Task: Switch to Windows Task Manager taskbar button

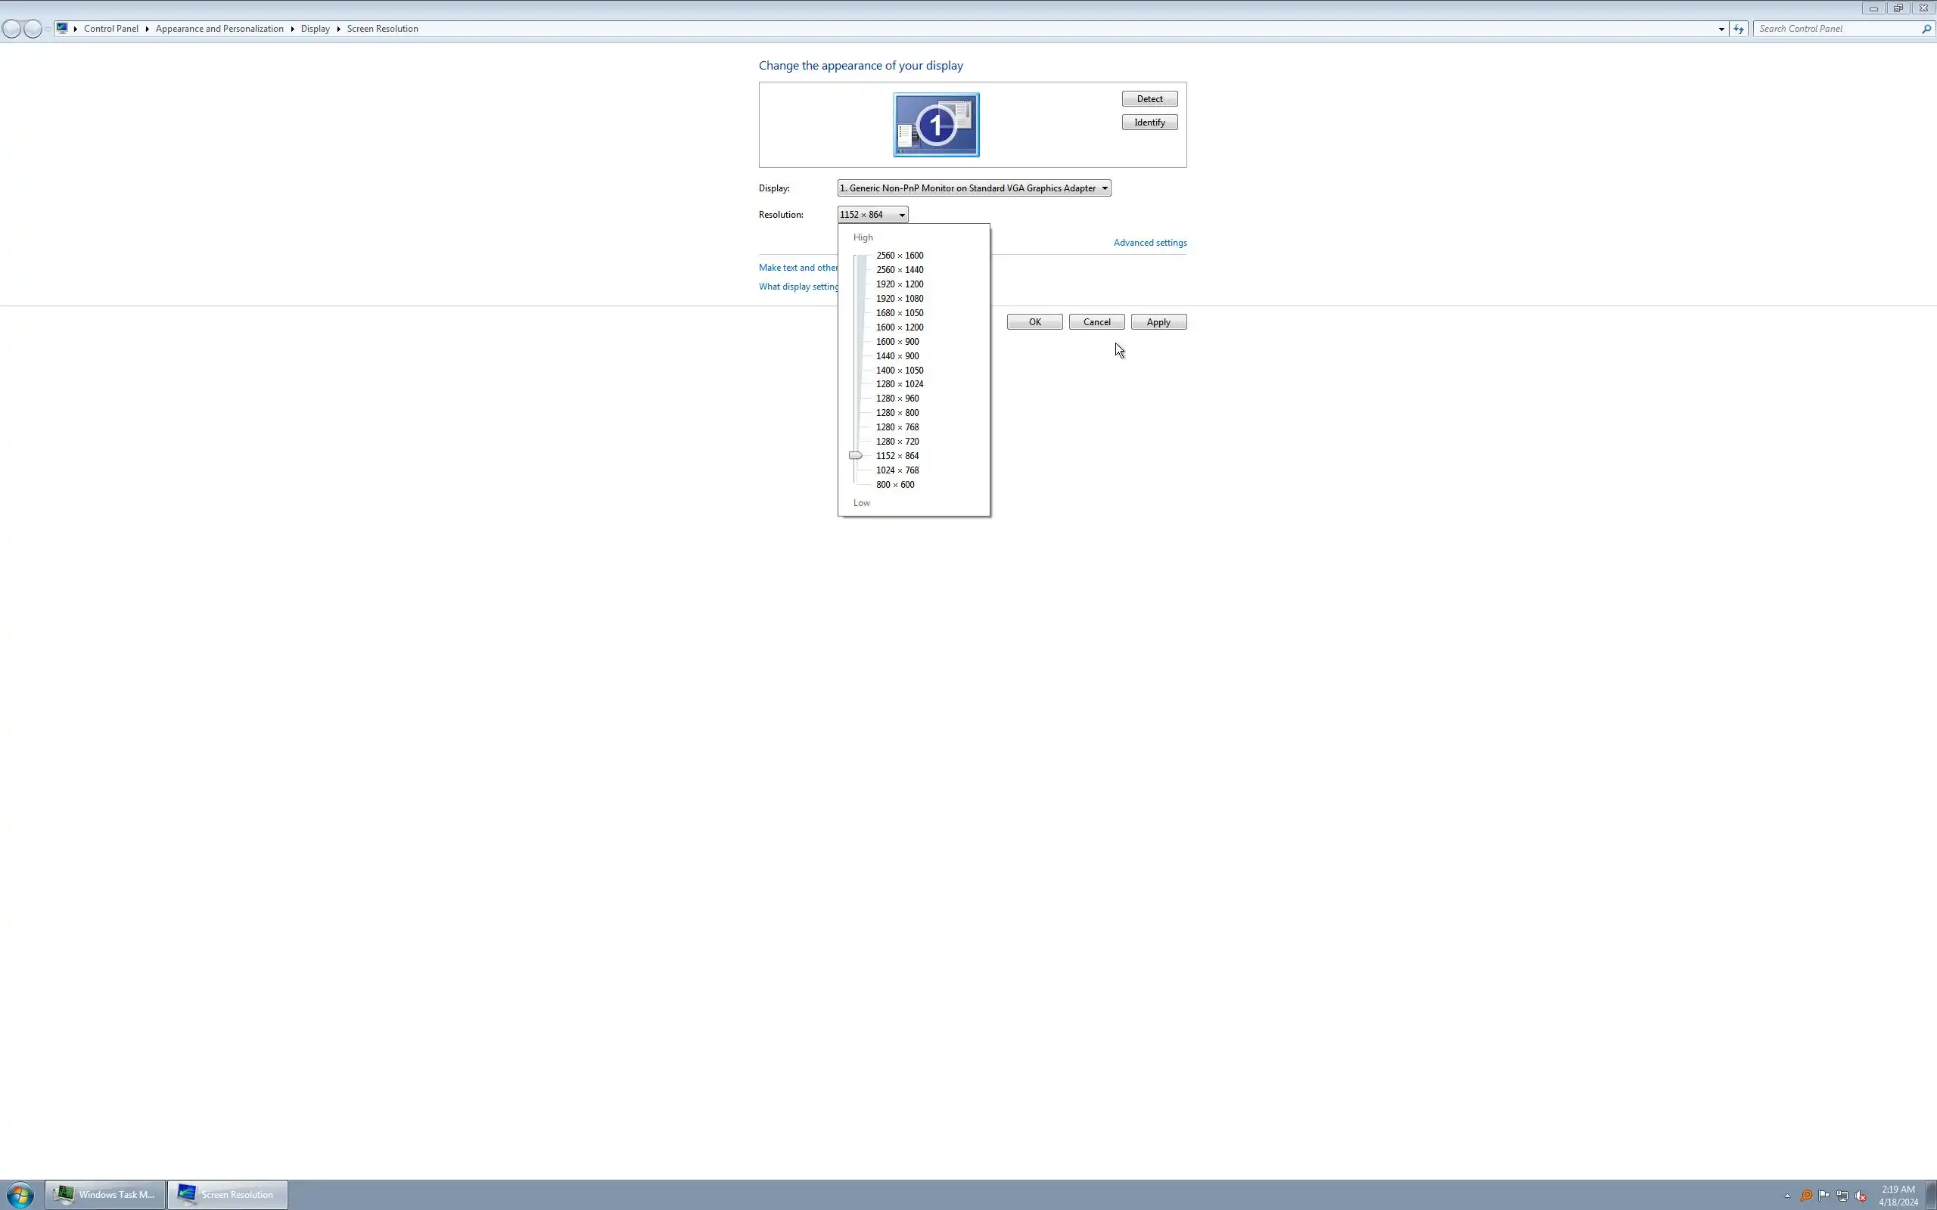Action: pyautogui.click(x=106, y=1195)
